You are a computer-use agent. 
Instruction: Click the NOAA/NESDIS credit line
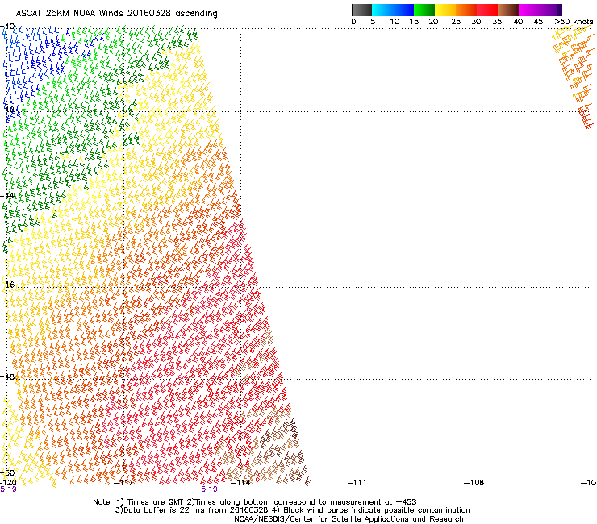pyautogui.click(x=349, y=519)
